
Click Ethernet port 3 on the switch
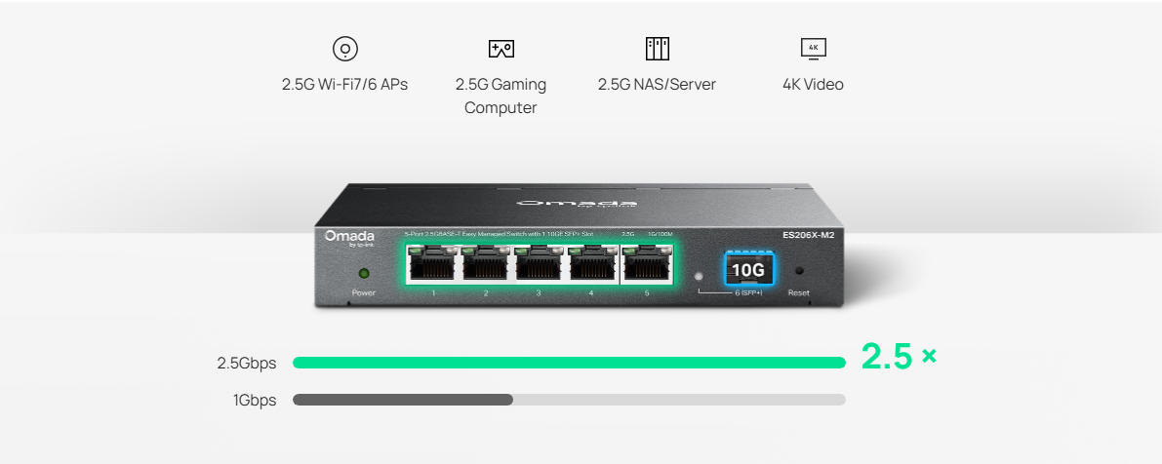(x=539, y=264)
